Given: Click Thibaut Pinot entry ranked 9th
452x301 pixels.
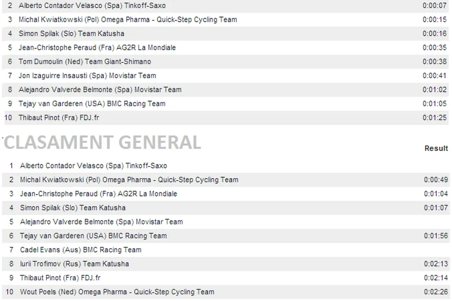Looking at the screenshot, I should click(60, 278).
